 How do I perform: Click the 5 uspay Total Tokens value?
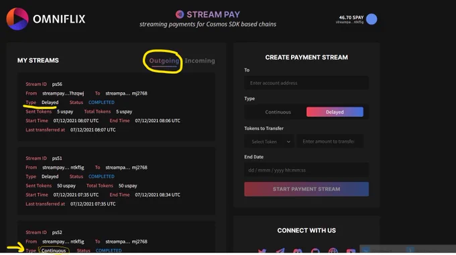[124, 112]
